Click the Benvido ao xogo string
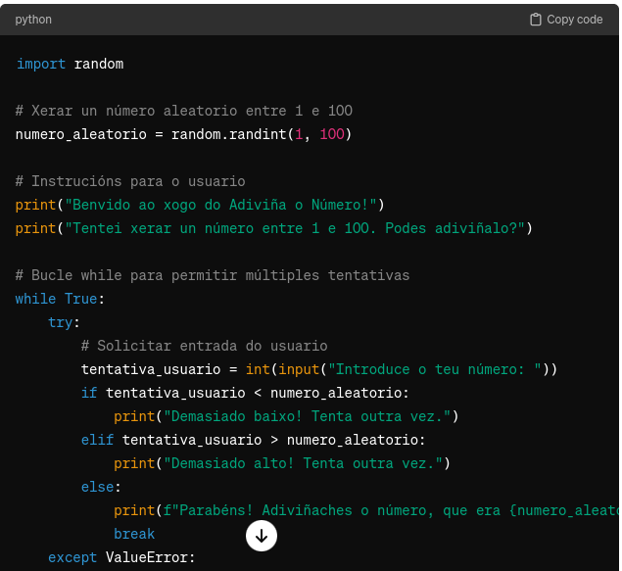The image size is (622, 571). [x=220, y=205]
